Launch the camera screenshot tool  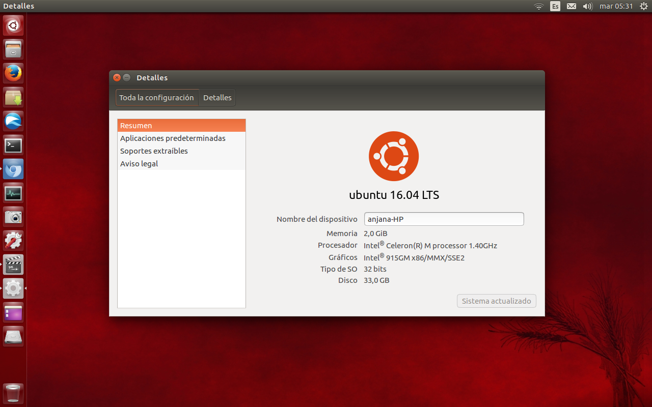click(13, 217)
